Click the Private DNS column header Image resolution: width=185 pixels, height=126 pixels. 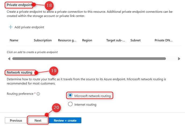click(164, 40)
